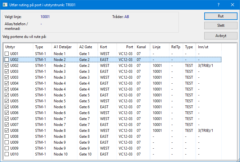The width and height of the screenshot is (240, 162).
Task: Click the Rut button
Action: (x=221, y=16)
